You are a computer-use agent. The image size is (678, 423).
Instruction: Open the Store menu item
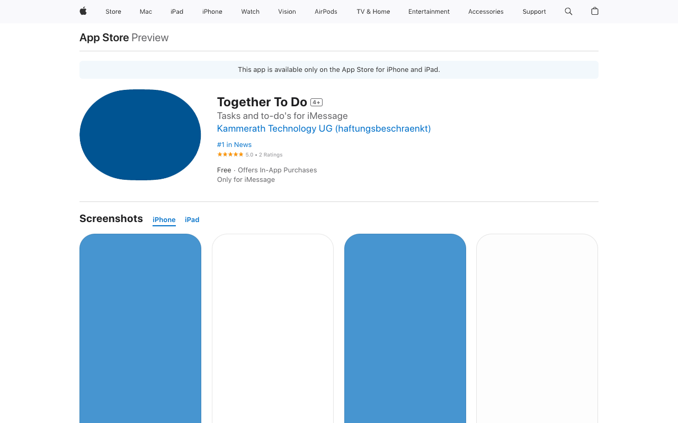coord(113,12)
